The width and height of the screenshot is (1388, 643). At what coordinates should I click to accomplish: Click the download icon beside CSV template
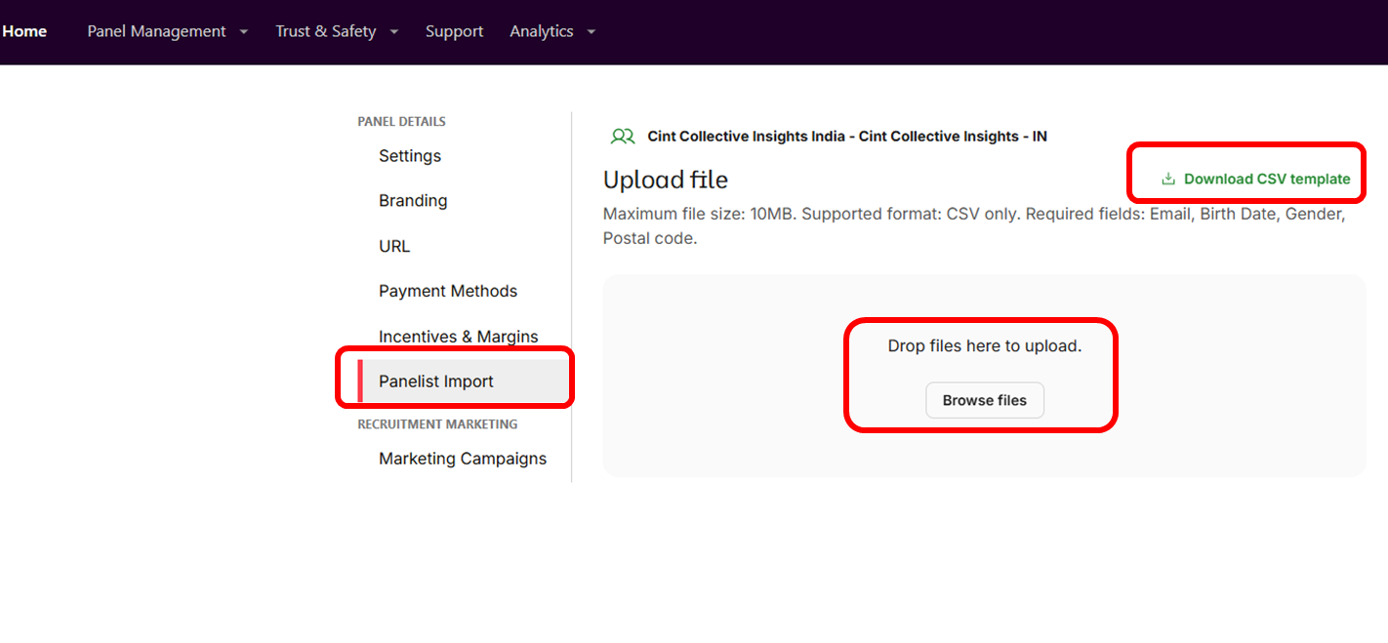click(x=1166, y=179)
